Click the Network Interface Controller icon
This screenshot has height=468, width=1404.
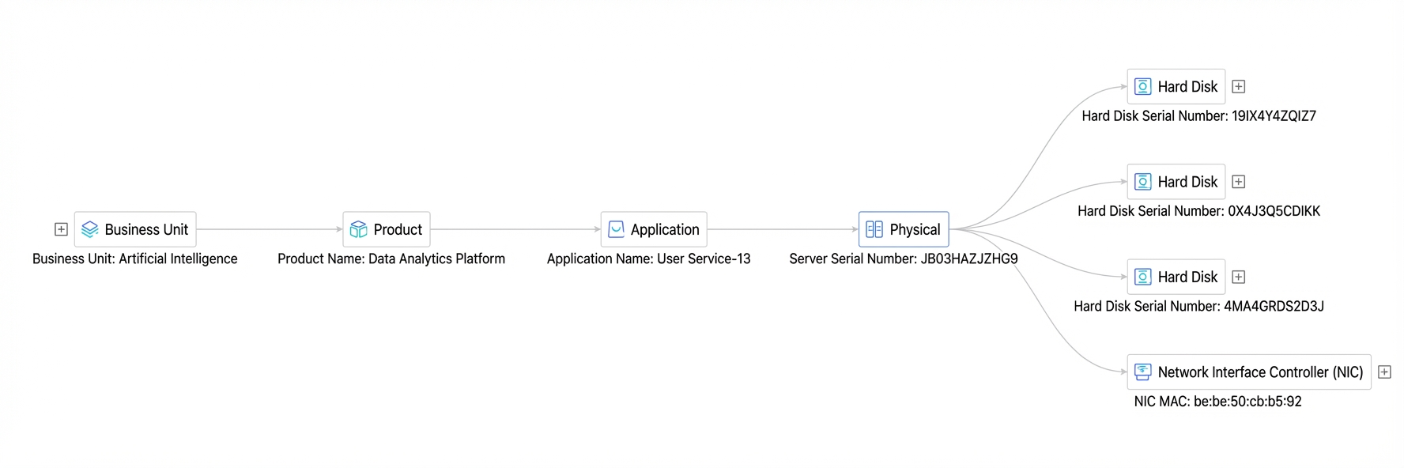coord(1143,372)
